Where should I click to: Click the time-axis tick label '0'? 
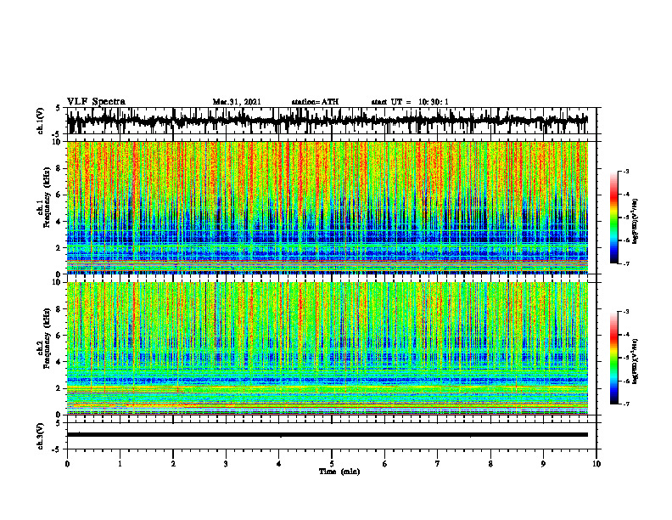[x=67, y=464]
